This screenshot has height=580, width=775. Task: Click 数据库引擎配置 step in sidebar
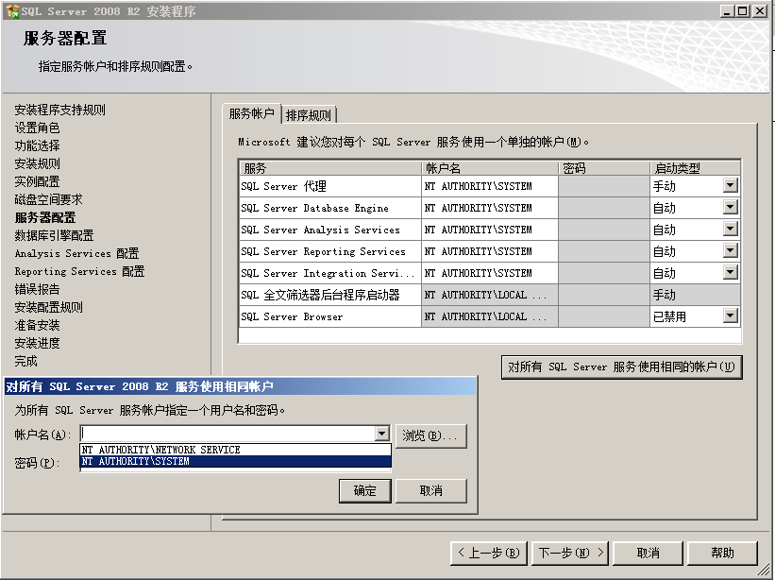(x=54, y=235)
